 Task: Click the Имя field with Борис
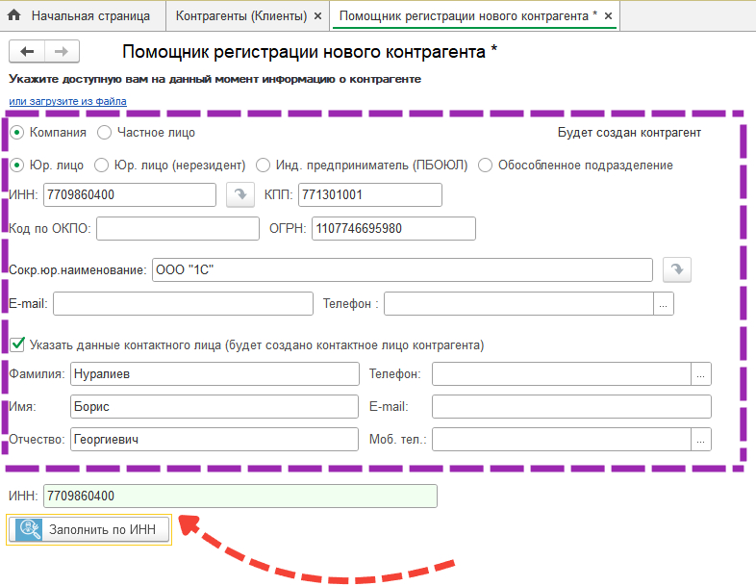(214, 407)
